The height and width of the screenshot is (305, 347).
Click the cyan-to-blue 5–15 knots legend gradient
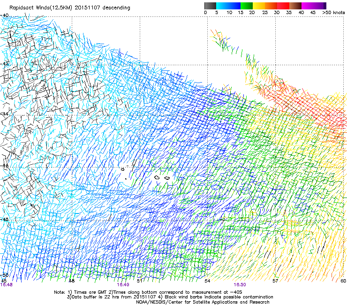click(x=228, y=6)
